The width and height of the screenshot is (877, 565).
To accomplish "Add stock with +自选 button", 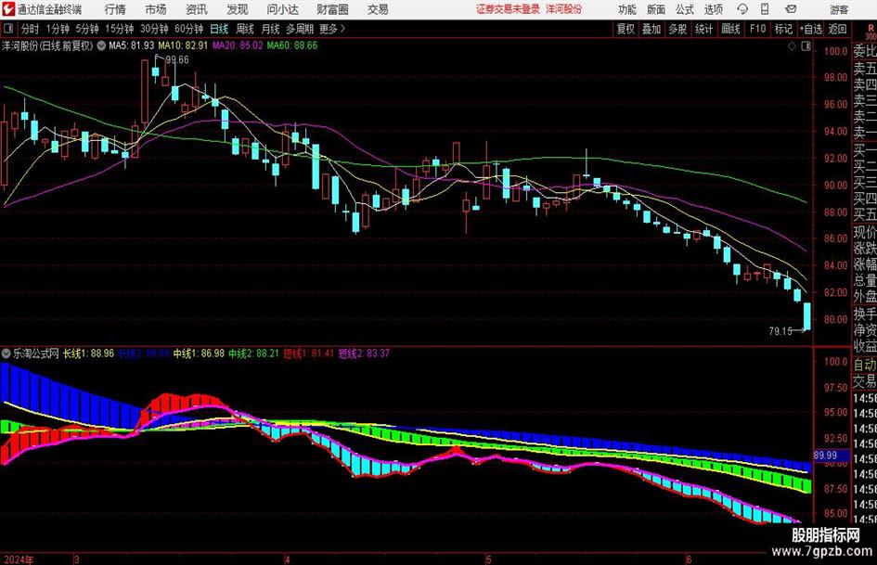I will coord(811,29).
